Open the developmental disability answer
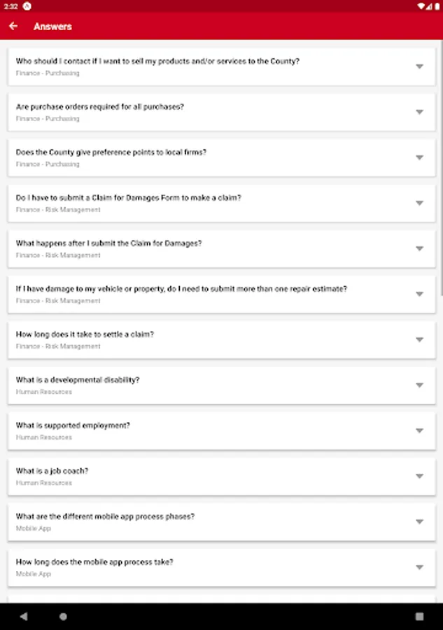This screenshot has height=630, width=443. (221, 384)
